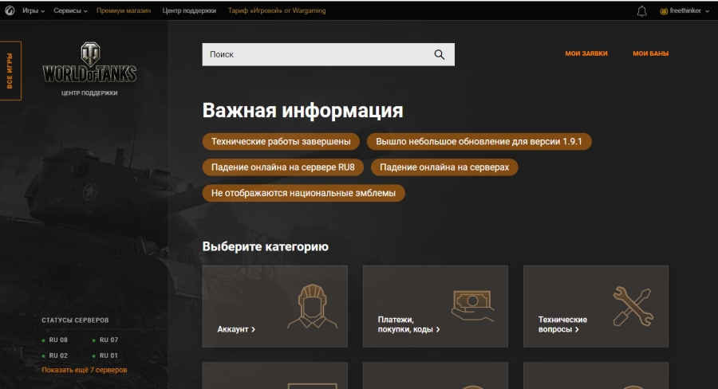
Task: Open the Аккаунт category card
Action: coord(274,306)
